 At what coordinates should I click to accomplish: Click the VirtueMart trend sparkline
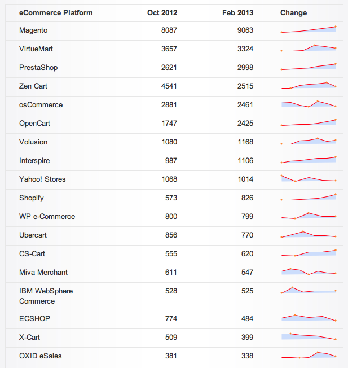[309, 48]
